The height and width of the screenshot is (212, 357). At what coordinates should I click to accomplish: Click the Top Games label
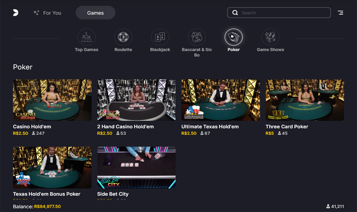click(x=87, y=50)
